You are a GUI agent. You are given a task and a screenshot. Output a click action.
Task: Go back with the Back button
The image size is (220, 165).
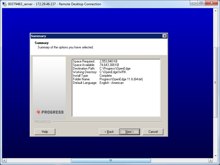(109, 132)
